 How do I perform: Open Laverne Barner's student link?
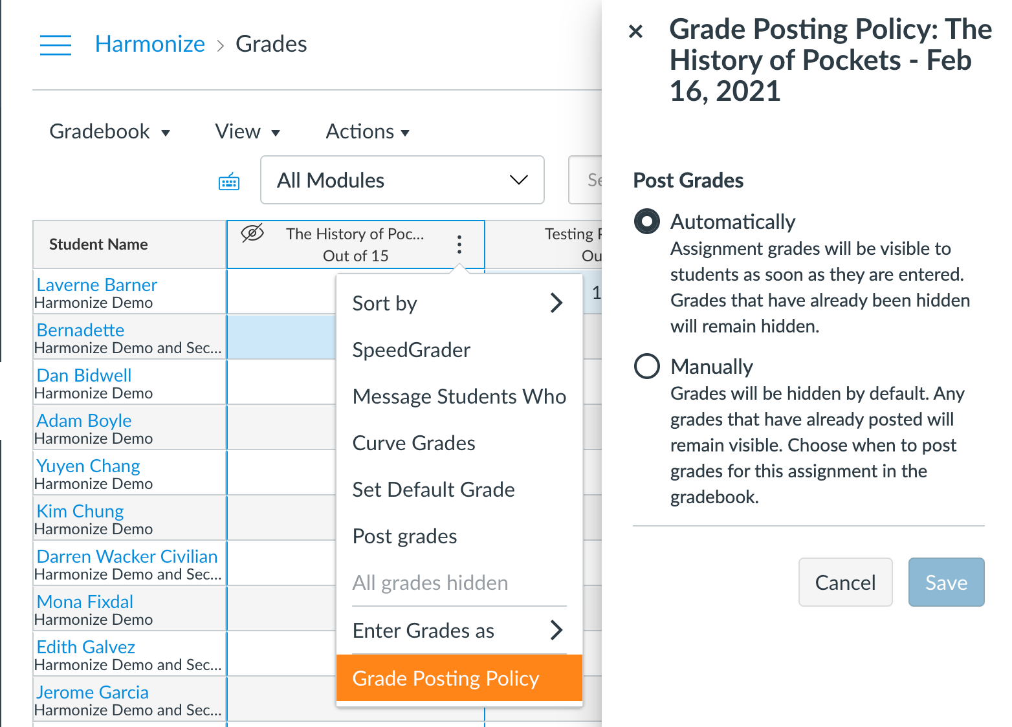click(x=97, y=285)
